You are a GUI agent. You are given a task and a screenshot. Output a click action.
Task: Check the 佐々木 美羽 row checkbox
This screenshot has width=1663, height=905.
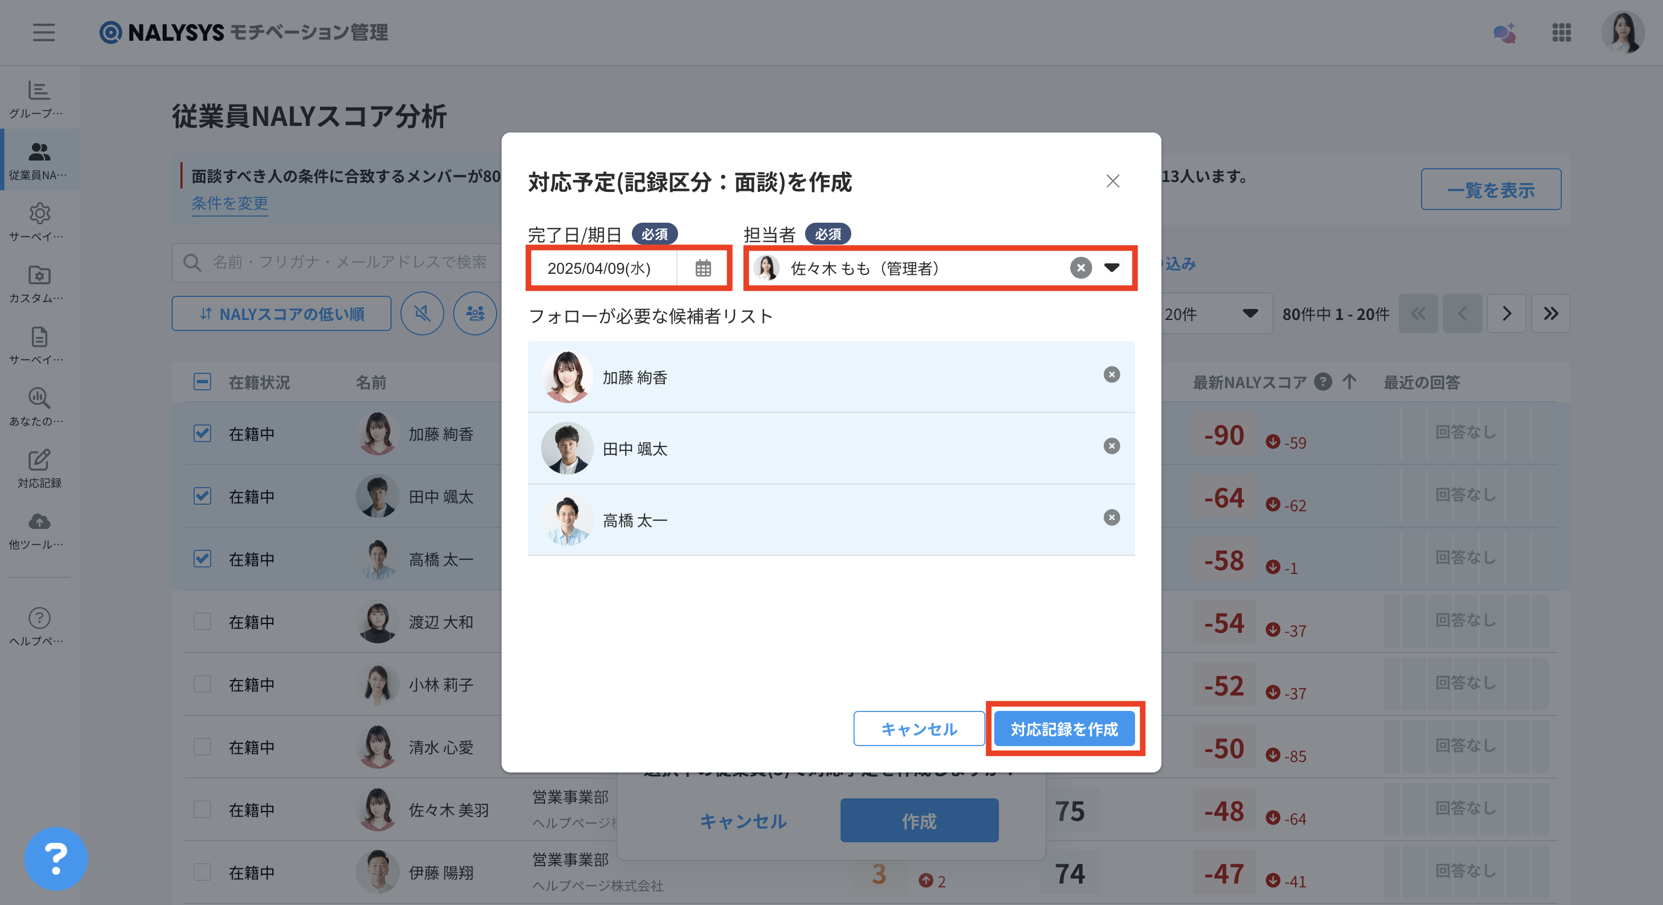pyautogui.click(x=202, y=809)
